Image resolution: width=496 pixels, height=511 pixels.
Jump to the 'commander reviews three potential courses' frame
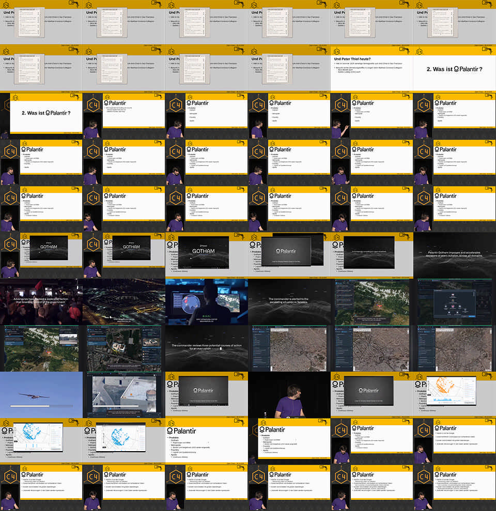pyautogui.click(x=206, y=348)
